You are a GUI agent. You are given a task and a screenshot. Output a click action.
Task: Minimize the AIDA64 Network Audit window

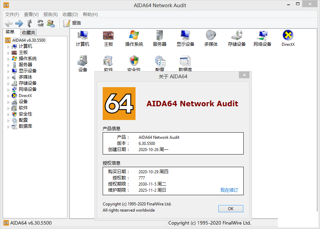click(289, 4)
